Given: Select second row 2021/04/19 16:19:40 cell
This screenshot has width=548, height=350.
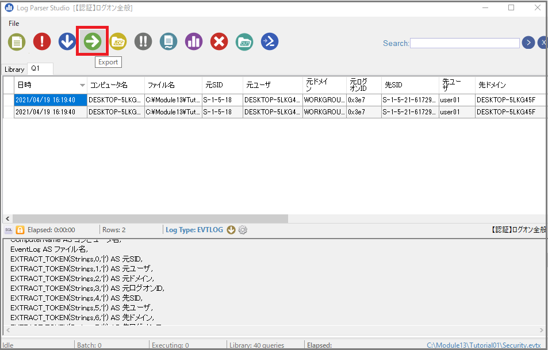Looking at the screenshot, I should (x=51, y=112).
